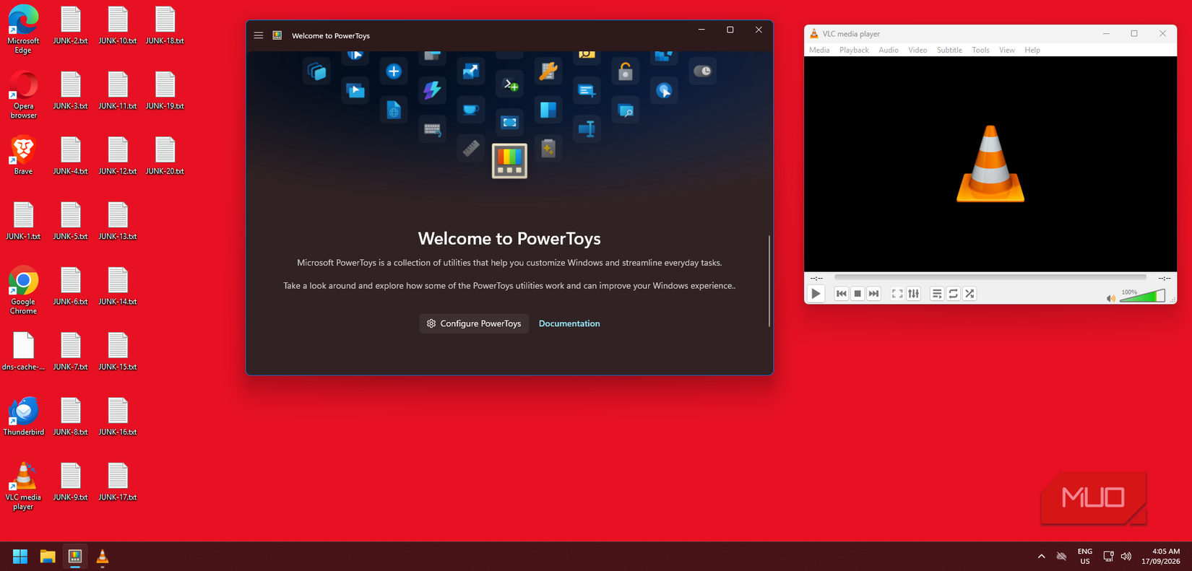Open the Help menu in VLC
This screenshot has width=1192, height=571.
click(1032, 50)
